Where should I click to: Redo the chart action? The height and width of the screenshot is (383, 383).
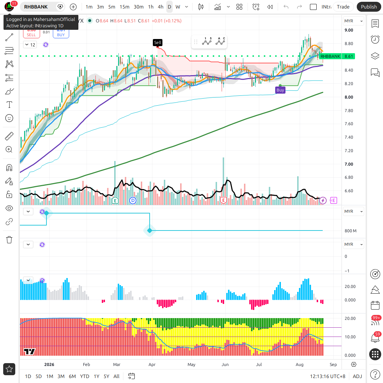pyautogui.click(x=299, y=7)
